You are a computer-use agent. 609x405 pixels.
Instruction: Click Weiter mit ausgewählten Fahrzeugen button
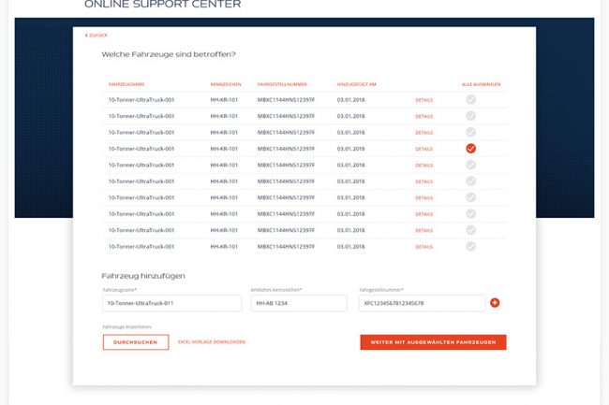[432, 342]
